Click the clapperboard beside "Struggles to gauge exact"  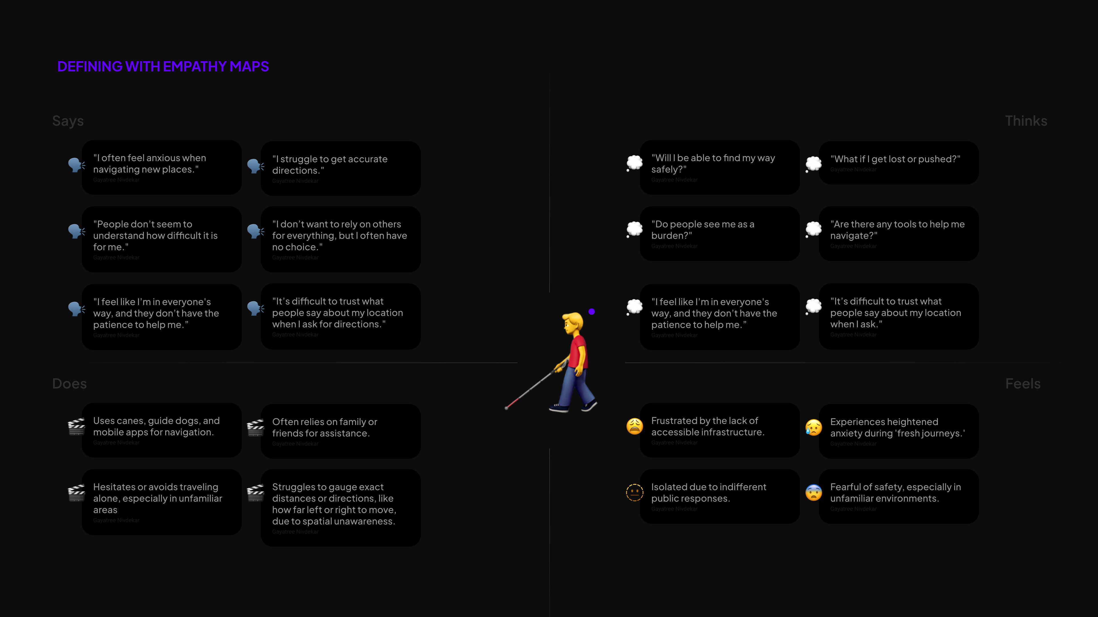click(255, 494)
